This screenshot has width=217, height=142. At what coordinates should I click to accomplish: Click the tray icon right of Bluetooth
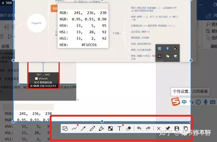(x=175, y=48)
